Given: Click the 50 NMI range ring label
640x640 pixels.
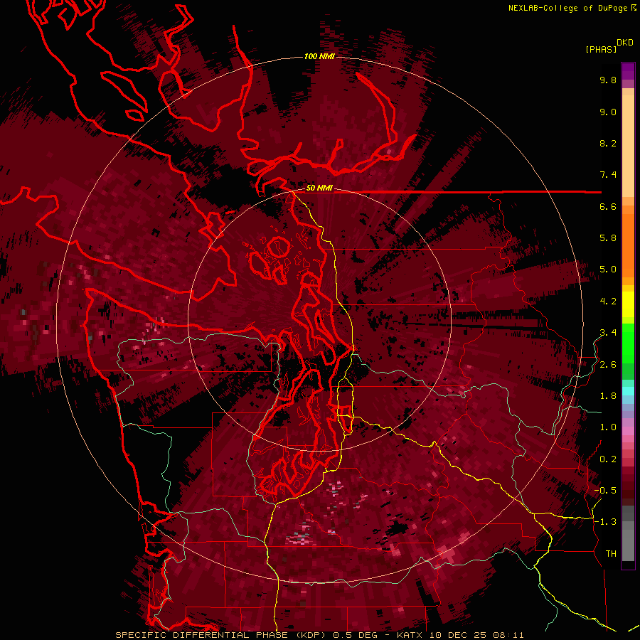Looking at the screenshot, I should click(x=319, y=188).
